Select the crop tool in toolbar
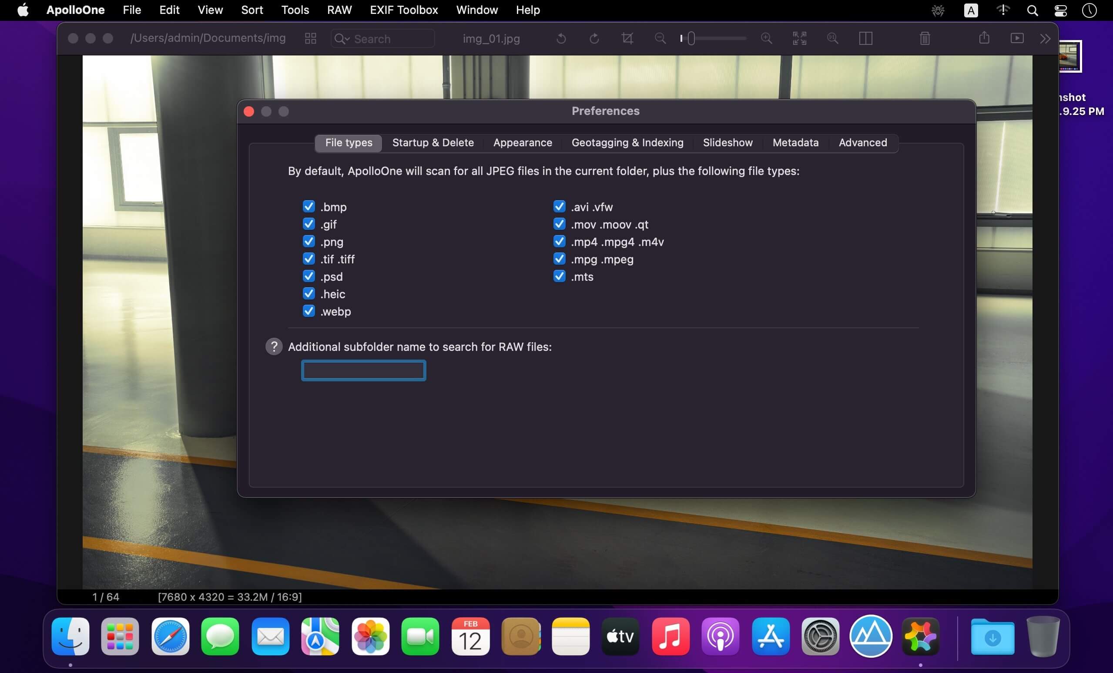 point(627,38)
